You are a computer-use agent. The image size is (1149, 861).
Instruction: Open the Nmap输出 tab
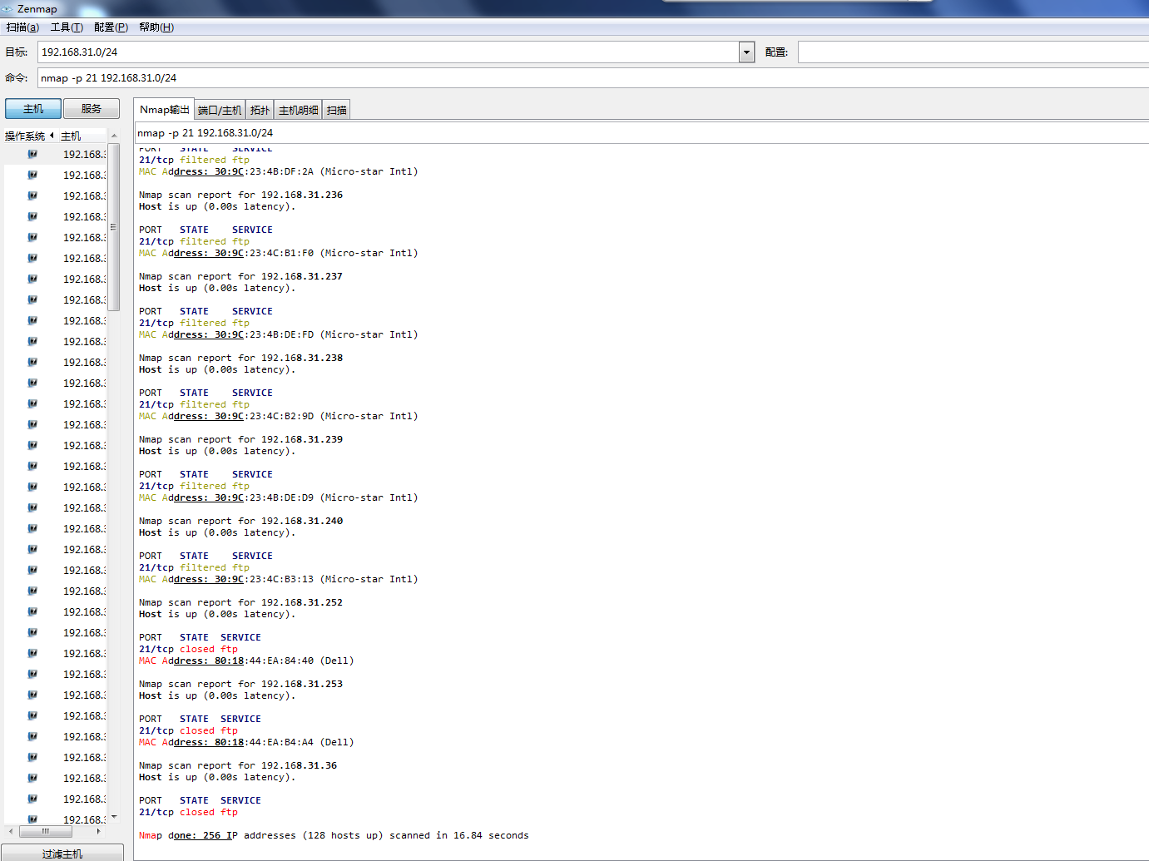click(164, 110)
